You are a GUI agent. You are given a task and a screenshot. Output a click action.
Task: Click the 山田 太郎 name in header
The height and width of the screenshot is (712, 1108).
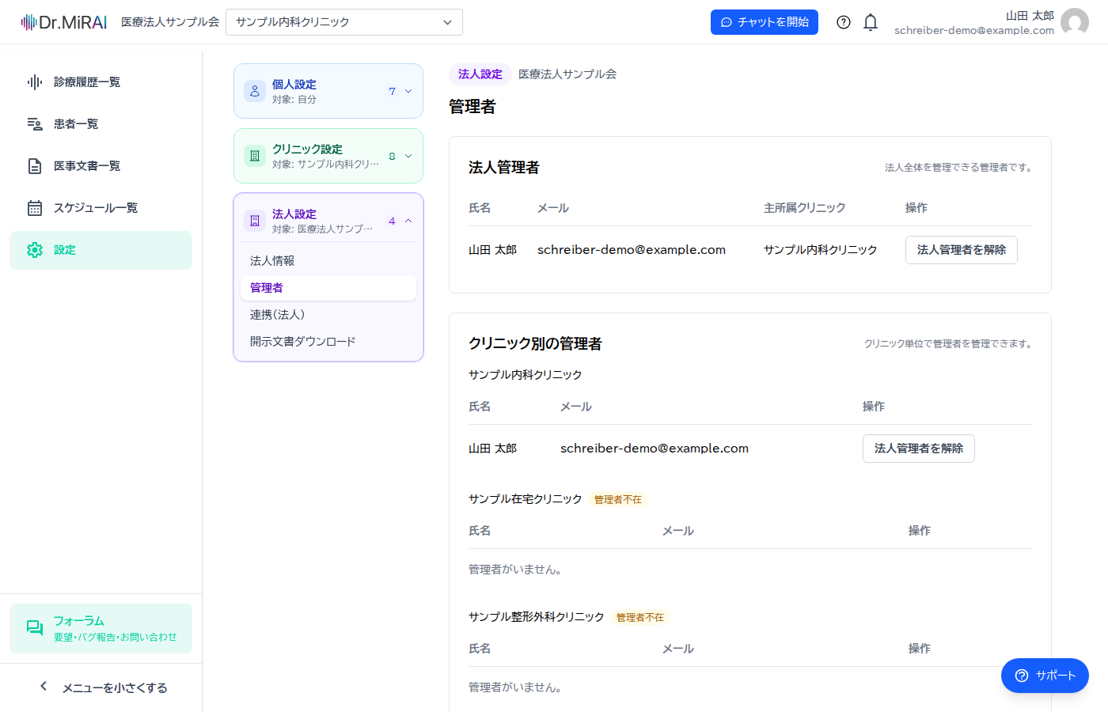pos(1030,16)
